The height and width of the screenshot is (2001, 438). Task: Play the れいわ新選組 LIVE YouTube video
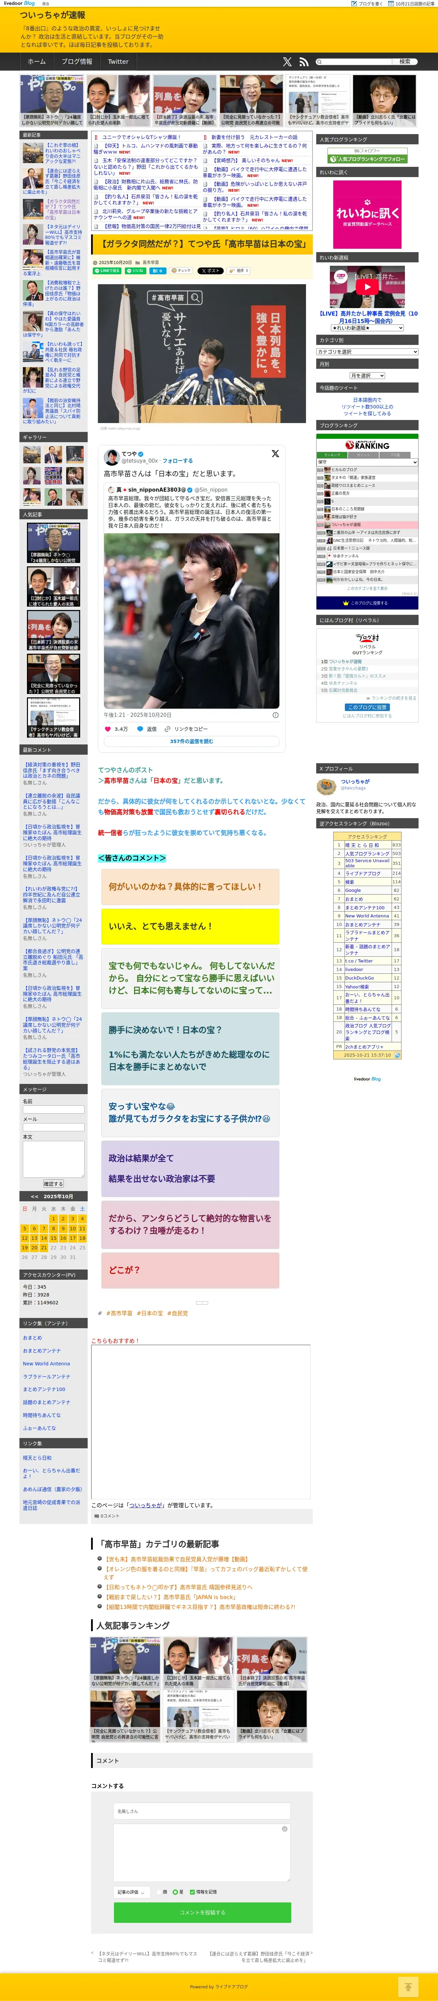click(x=367, y=287)
